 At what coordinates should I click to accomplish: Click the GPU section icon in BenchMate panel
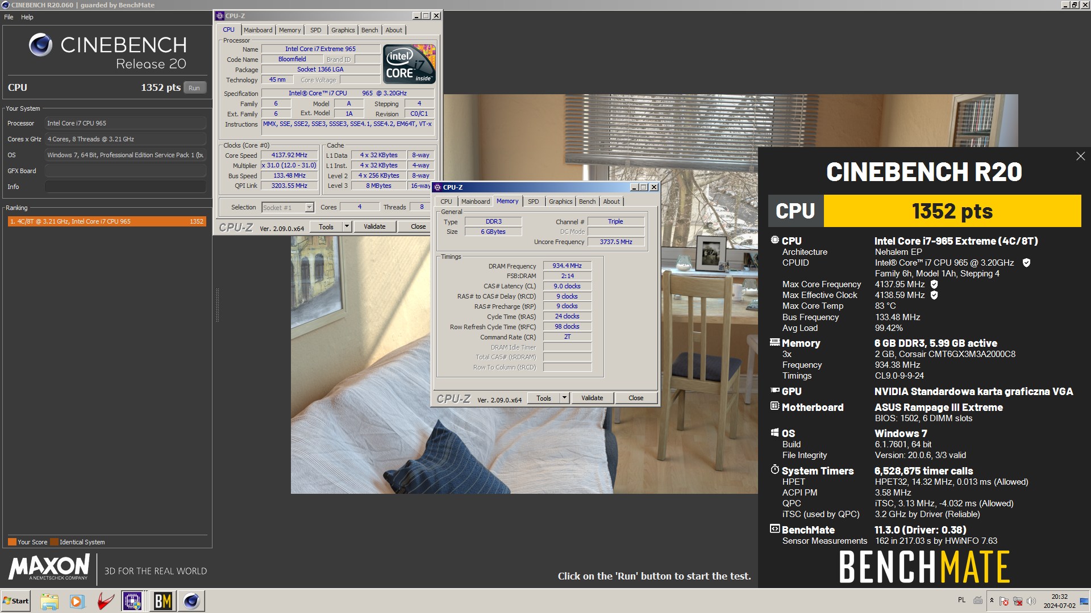[x=774, y=391]
